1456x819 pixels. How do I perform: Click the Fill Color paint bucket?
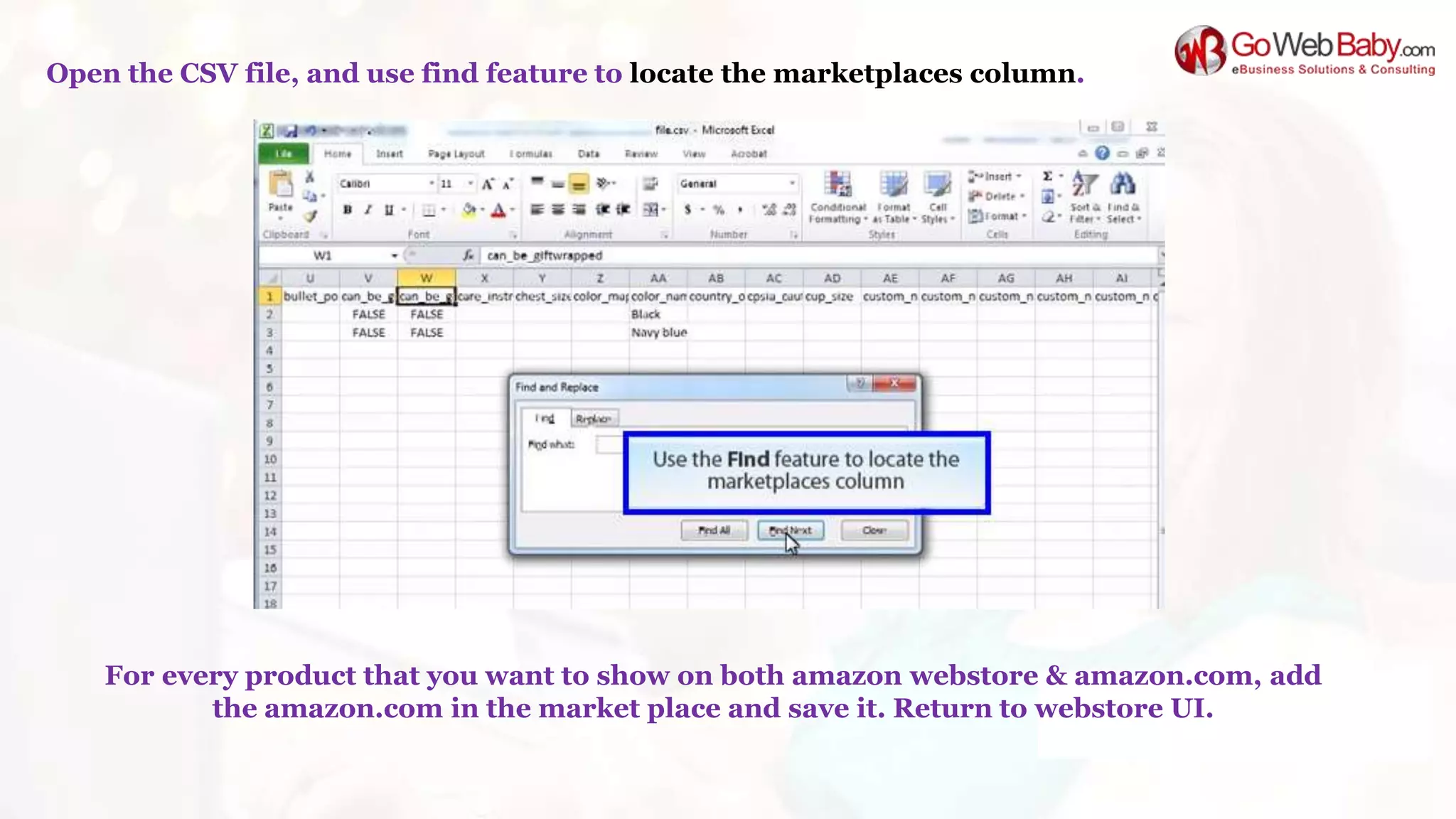point(469,210)
